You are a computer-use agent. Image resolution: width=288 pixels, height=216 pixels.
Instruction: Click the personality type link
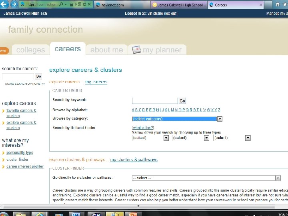[20, 153]
